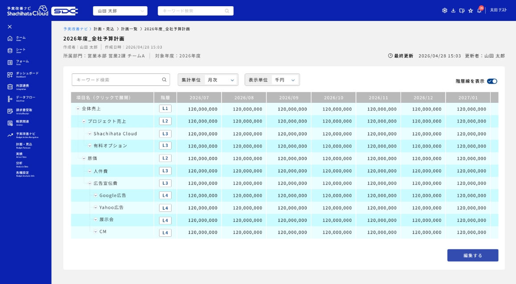Click the 2026/07 column header
This screenshot has height=284, width=516.
click(199, 97)
